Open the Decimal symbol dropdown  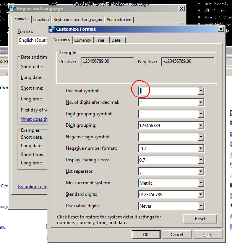pos(201,91)
